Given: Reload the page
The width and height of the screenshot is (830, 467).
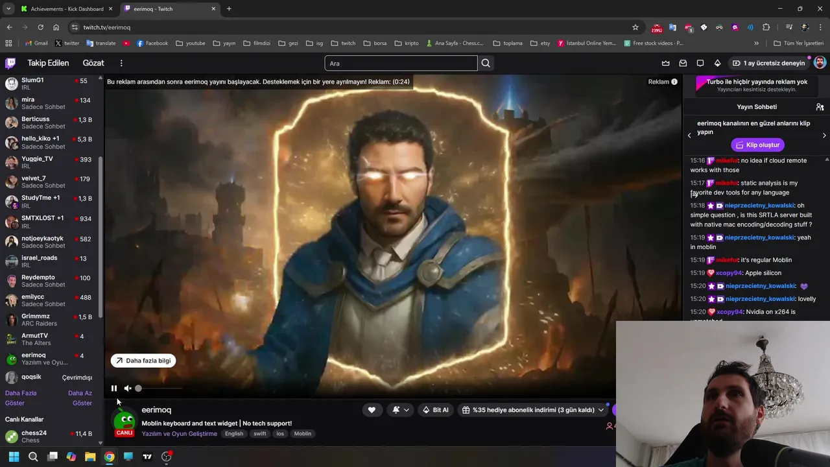Looking at the screenshot, I should click(x=40, y=27).
